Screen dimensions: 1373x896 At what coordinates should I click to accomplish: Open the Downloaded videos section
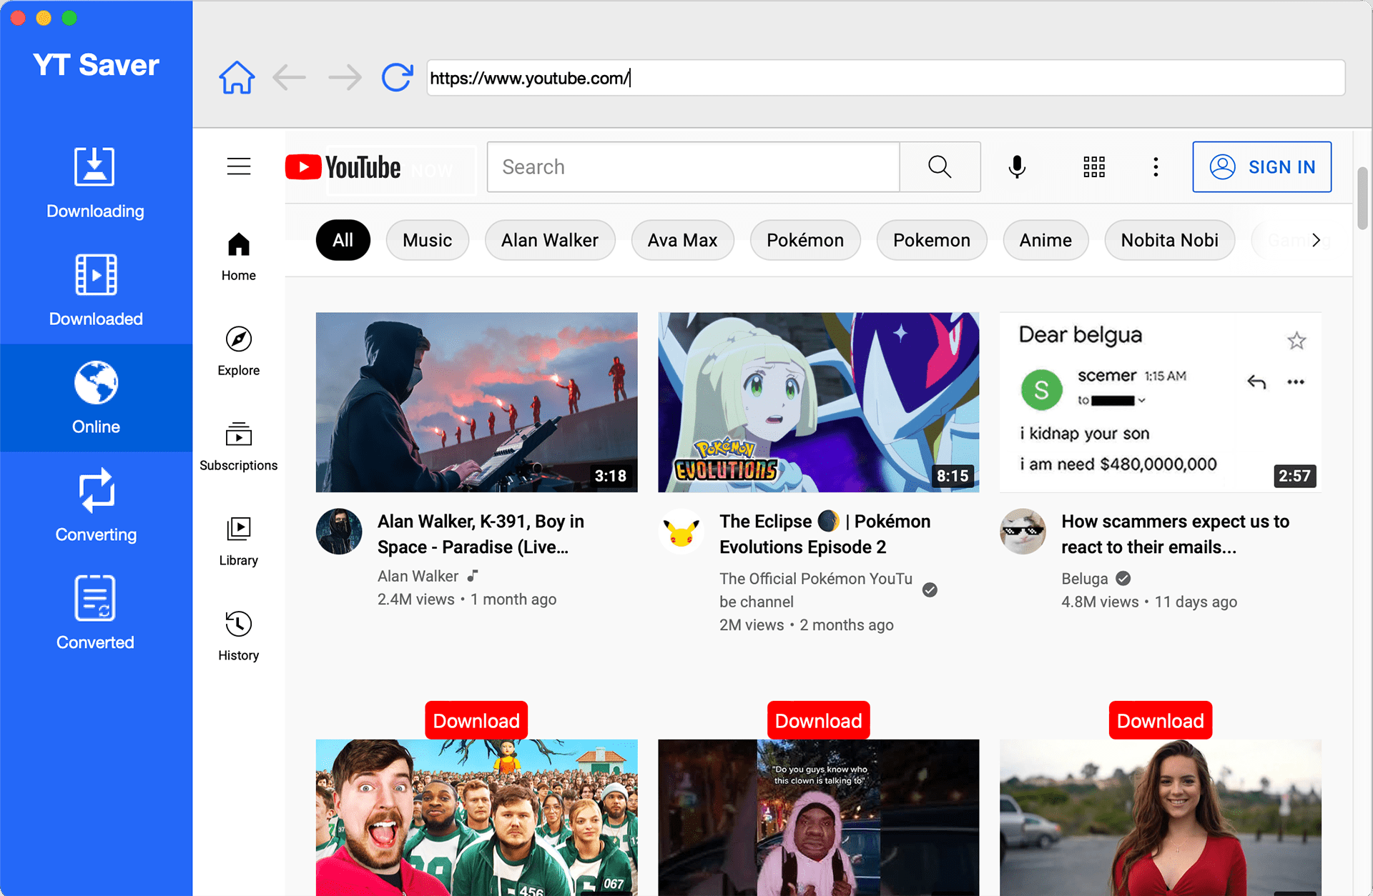[96, 291]
